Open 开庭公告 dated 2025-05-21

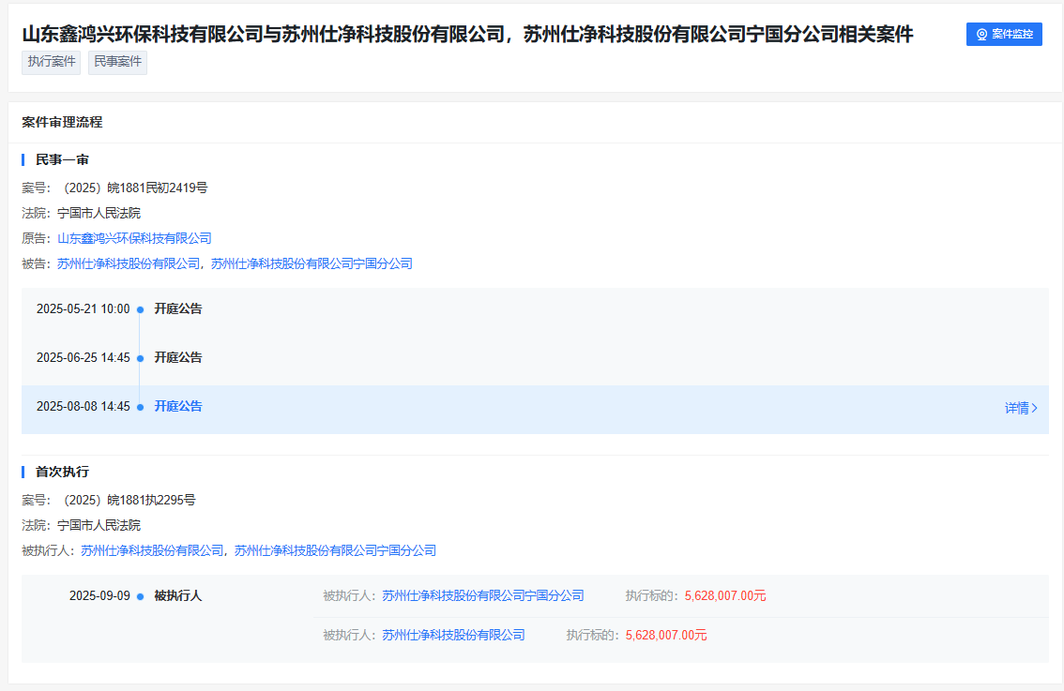click(x=177, y=308)
